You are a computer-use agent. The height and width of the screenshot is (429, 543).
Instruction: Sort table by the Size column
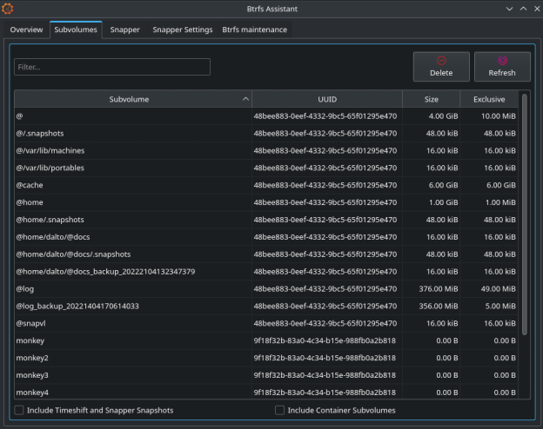tap(431, 99)
